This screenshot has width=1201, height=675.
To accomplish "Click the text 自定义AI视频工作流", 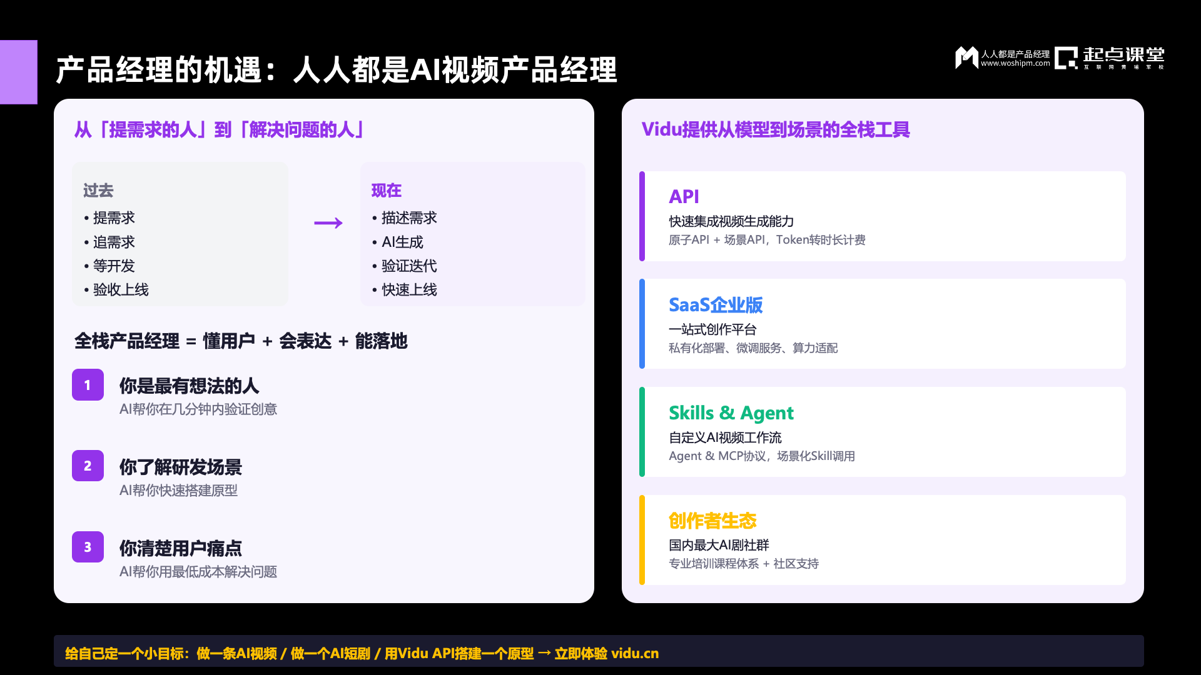I will [x=725, y=437].
